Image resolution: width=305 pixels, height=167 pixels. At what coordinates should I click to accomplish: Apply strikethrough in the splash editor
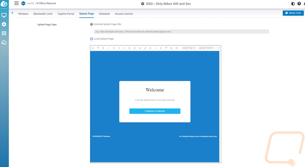click(114, 48)
